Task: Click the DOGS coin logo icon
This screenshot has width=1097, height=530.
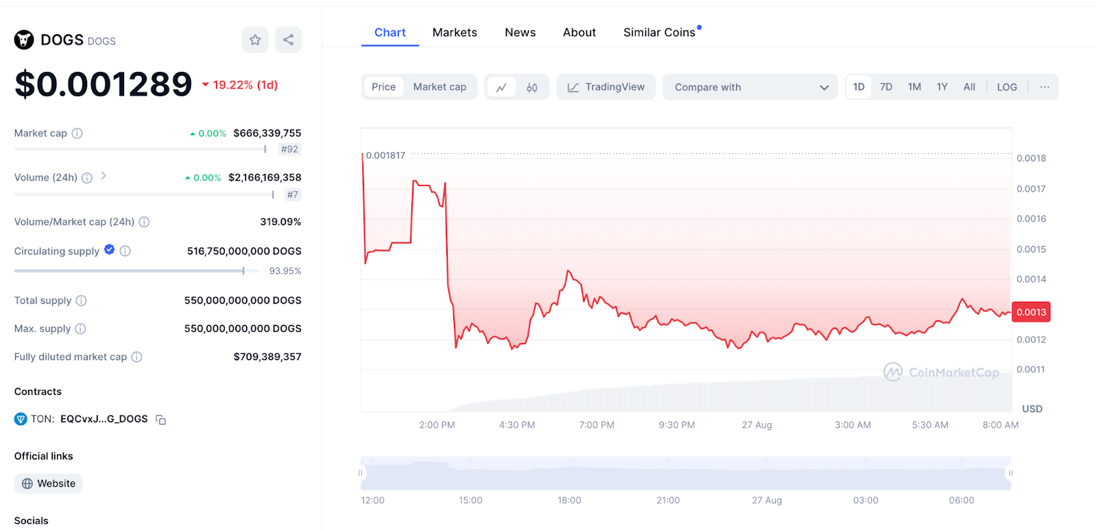Action: 24,40
